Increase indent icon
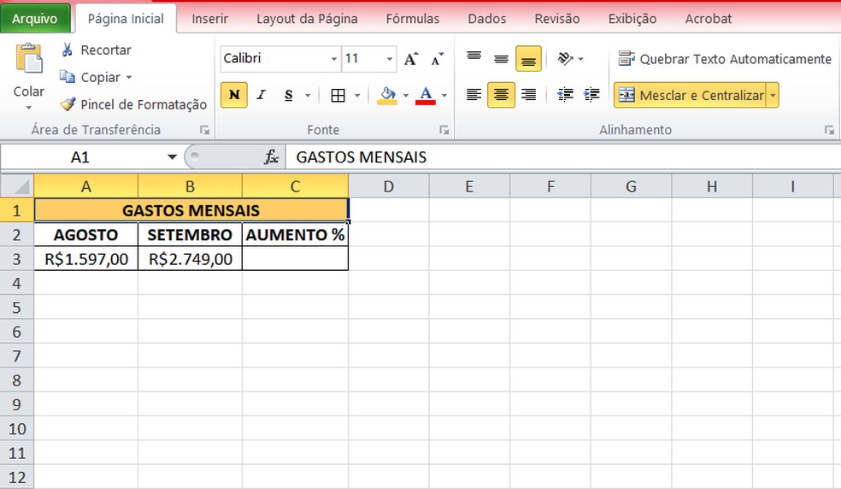 point(591,95)
